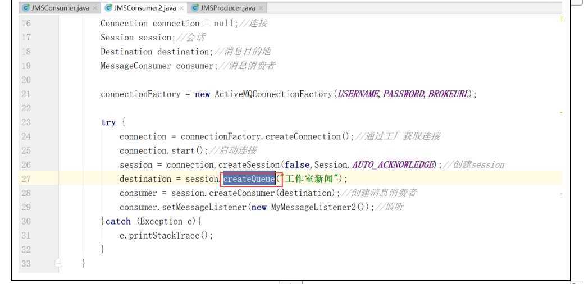This screenshot has height=284, width=584.
Task: Click line number 21 in the gutter
Action: (26, 94)
